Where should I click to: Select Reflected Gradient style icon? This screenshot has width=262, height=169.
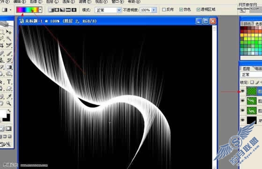coord(68,10)
